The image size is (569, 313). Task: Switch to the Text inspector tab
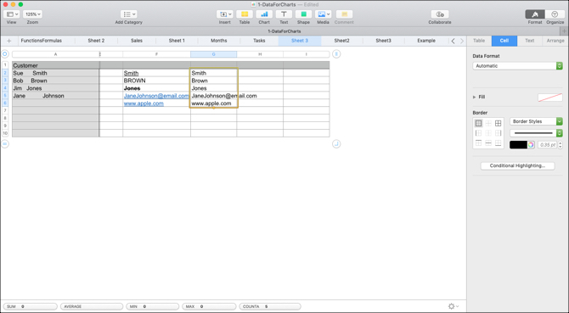[529, 41]
